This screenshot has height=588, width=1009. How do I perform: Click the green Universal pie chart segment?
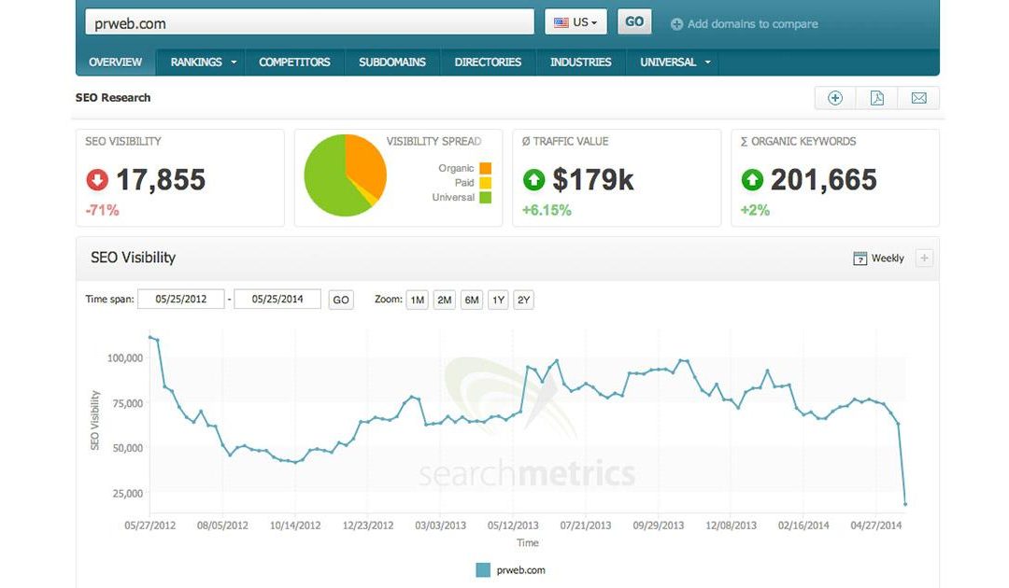pyautogui.click(x=327, y=182)
